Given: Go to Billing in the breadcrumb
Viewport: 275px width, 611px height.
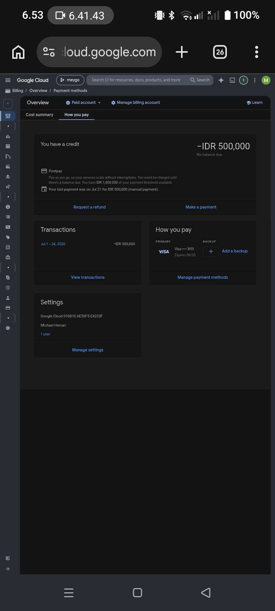Looking at the screenshot, I should point(18,91).
